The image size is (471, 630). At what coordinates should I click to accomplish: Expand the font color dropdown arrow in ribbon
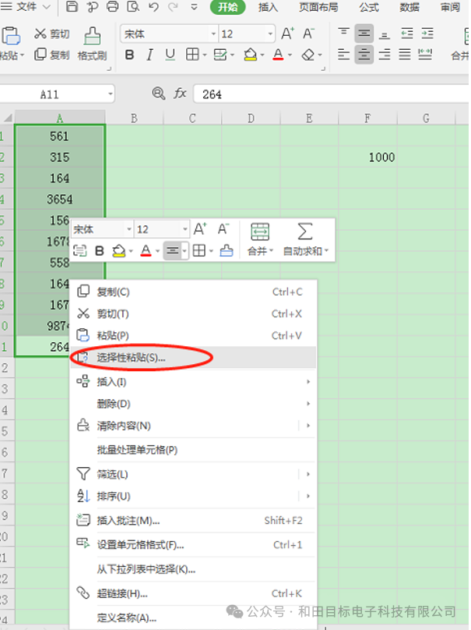point(290,55)
